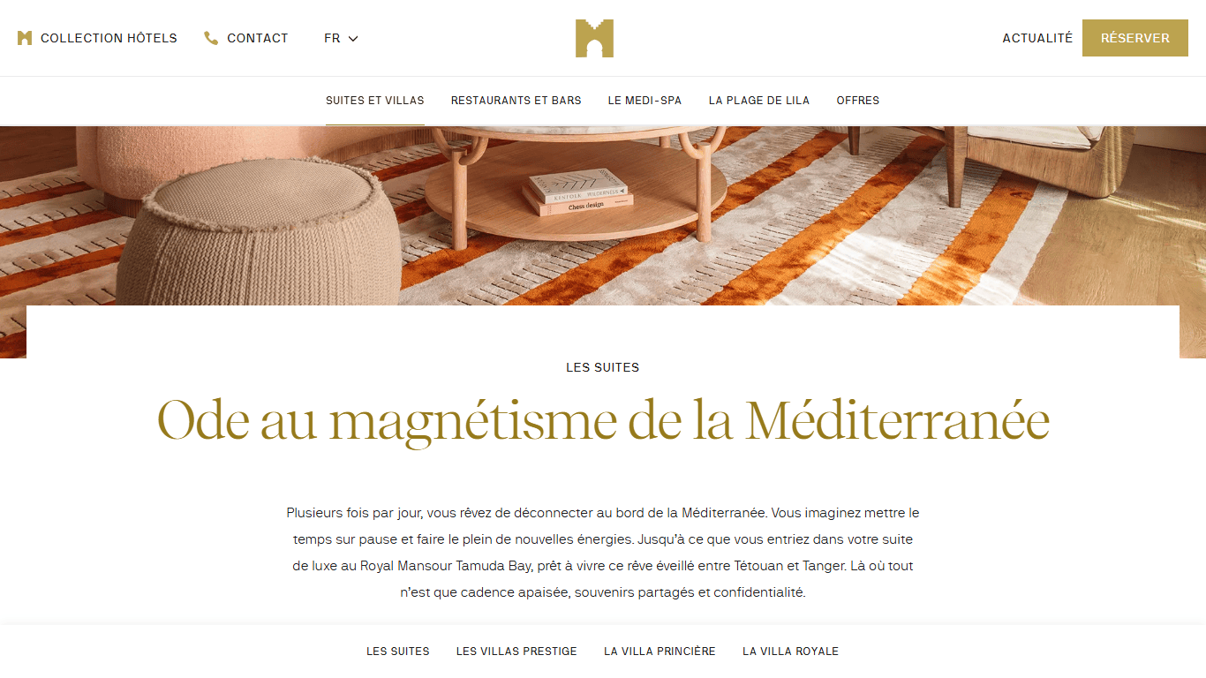Expand the FR language chevron
Viewport: 1206px width, 678px height.
(x=353, y=38)
